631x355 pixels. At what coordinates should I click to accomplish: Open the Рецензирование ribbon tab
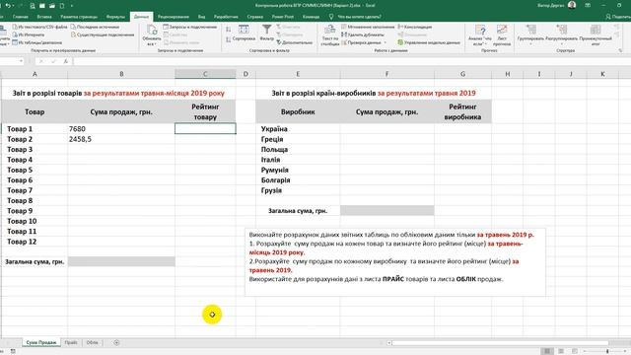coord(174,17)
